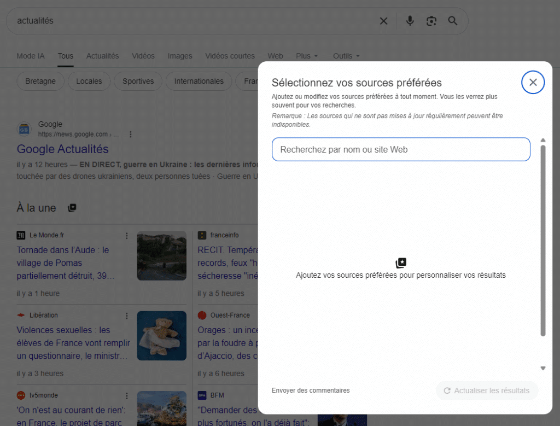Start voice search with microphone icon
Image resolution: width=560 pixels, height=426 pixels.
pos(410,21)
